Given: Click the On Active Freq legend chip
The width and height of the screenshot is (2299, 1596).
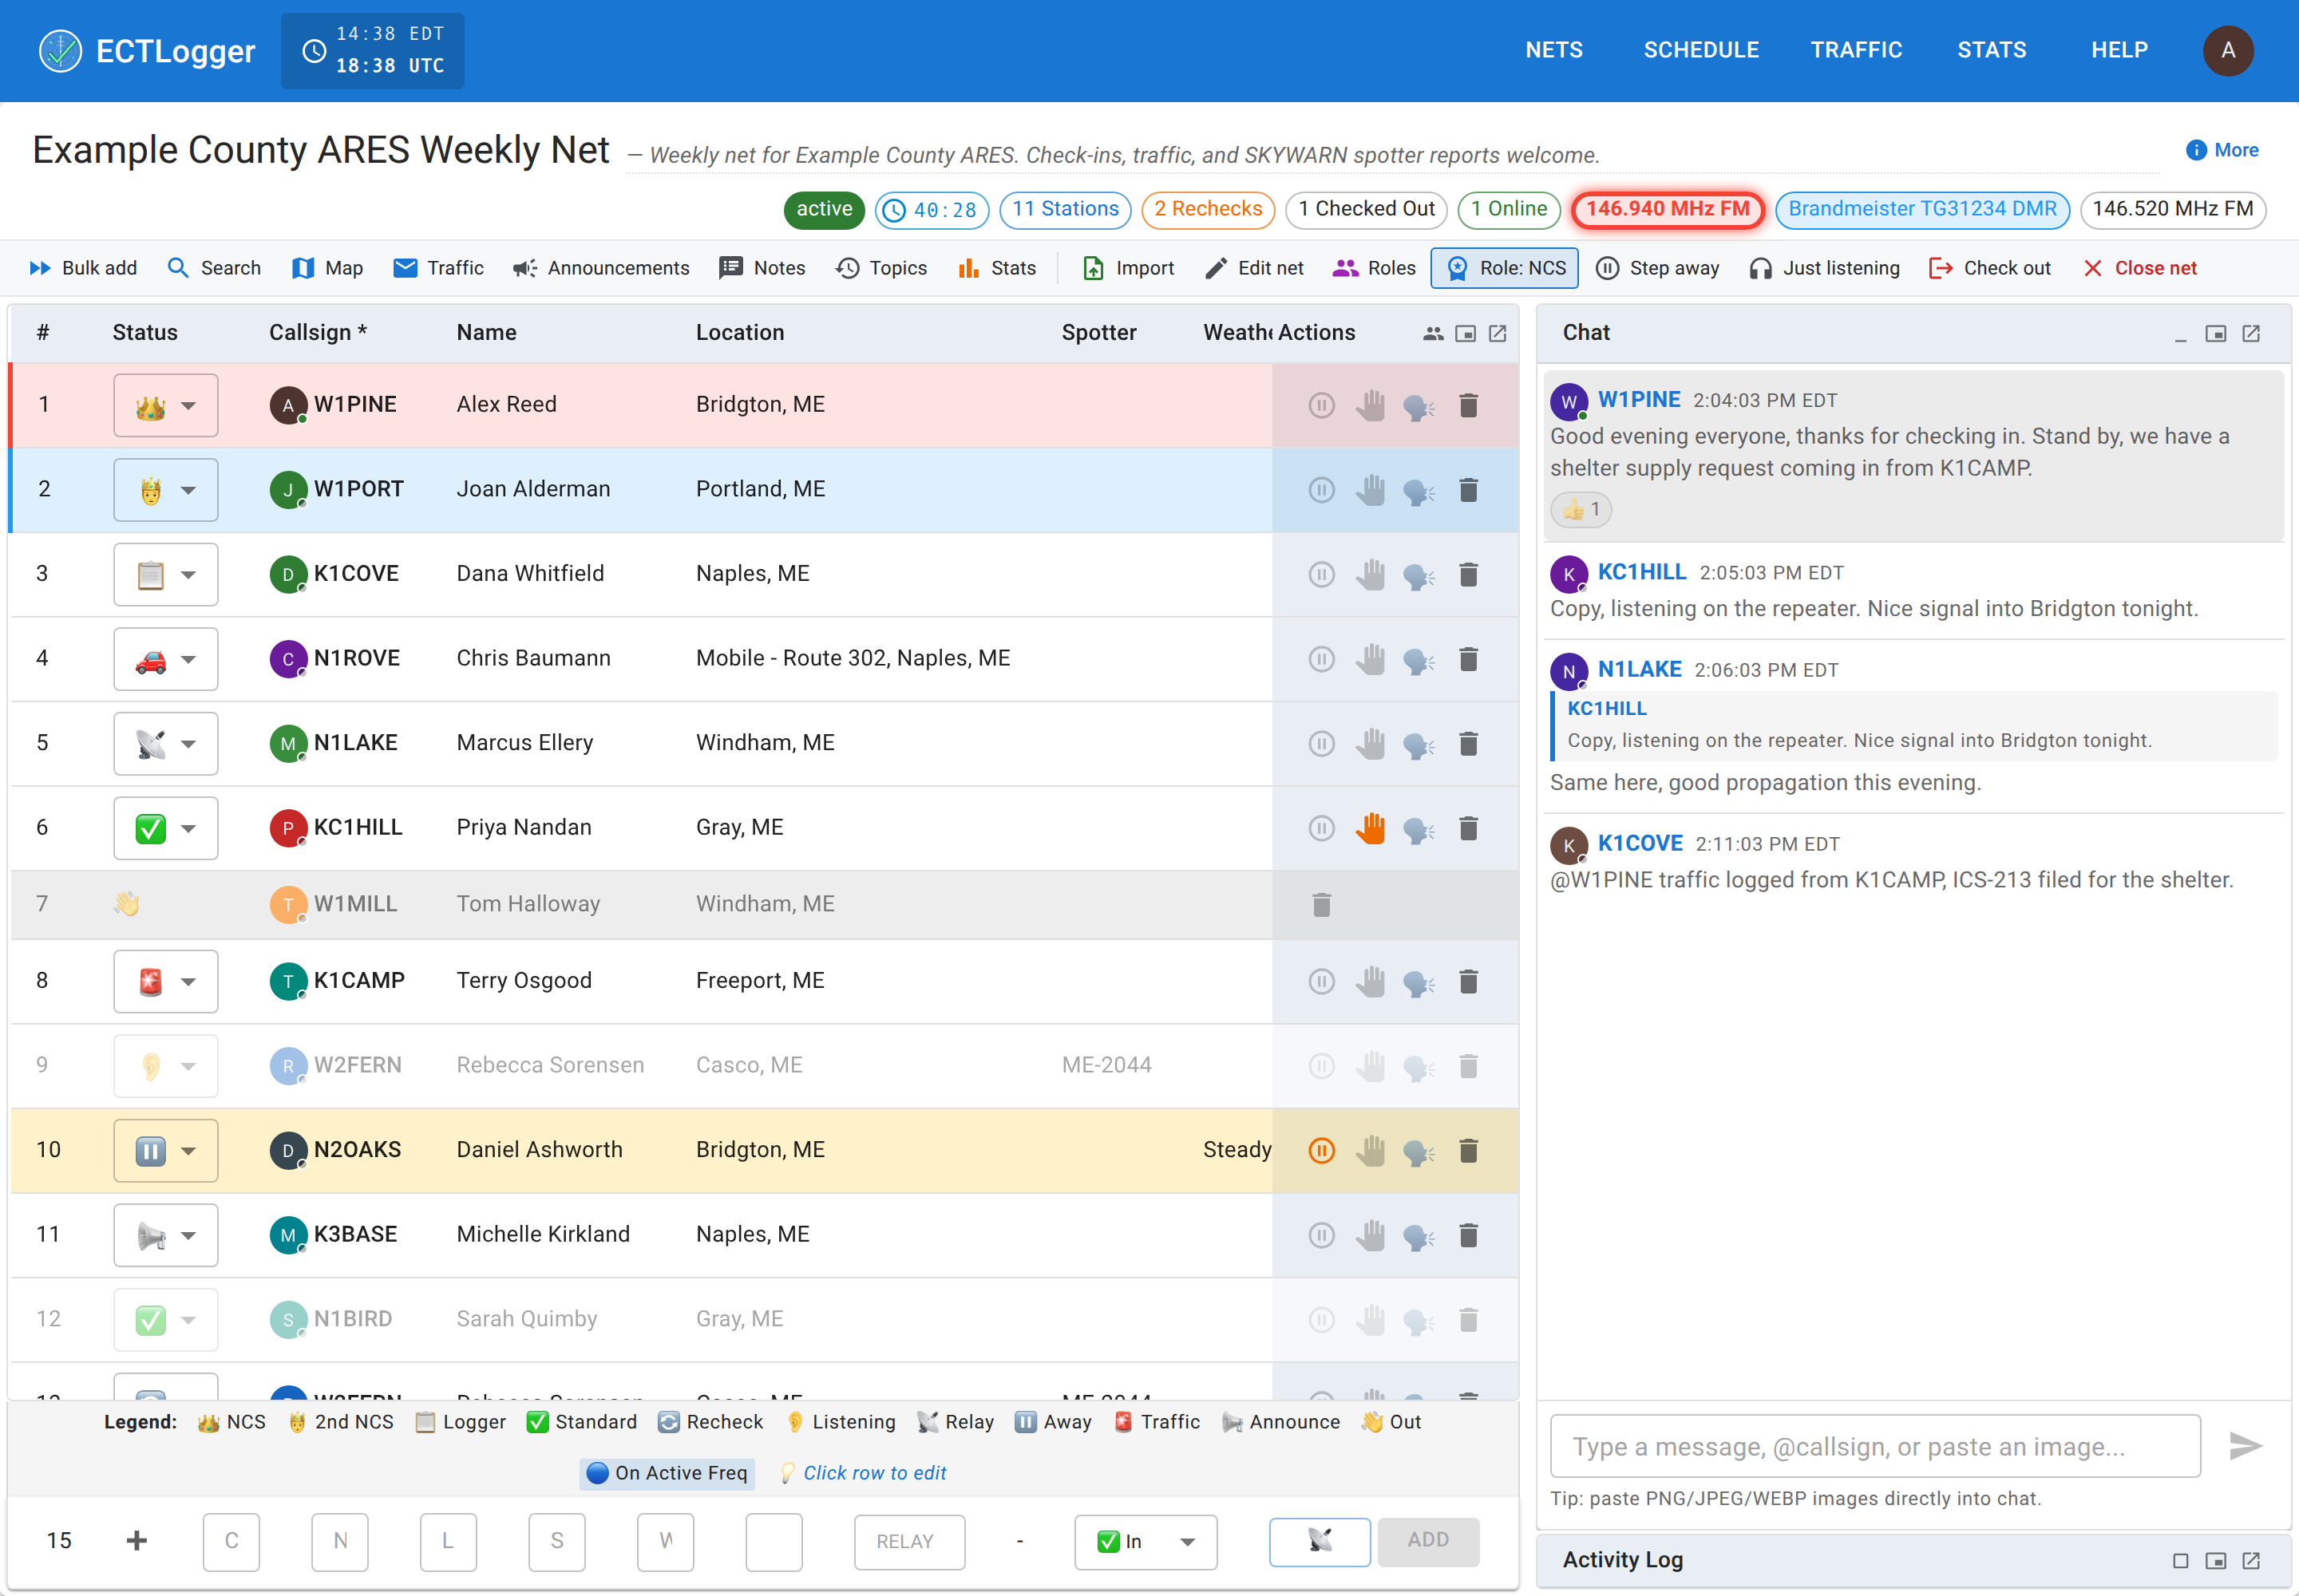Looking at the screenshot, I should pyautogui.click(x=667, y=1473).
